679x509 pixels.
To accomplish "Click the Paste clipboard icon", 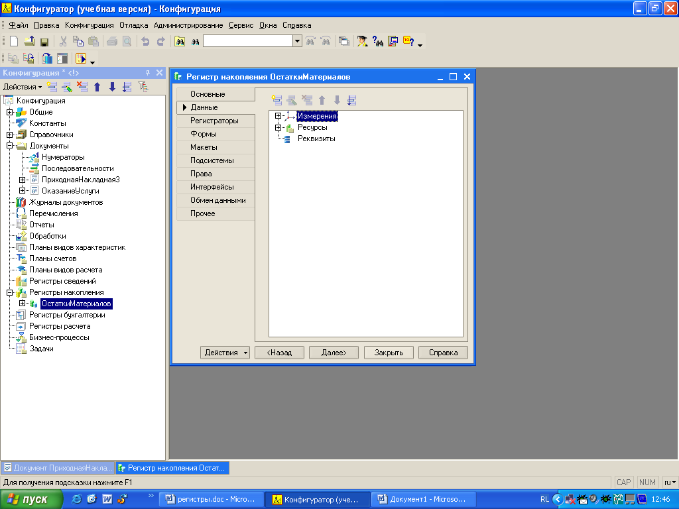I will click(x=93, y=41).
